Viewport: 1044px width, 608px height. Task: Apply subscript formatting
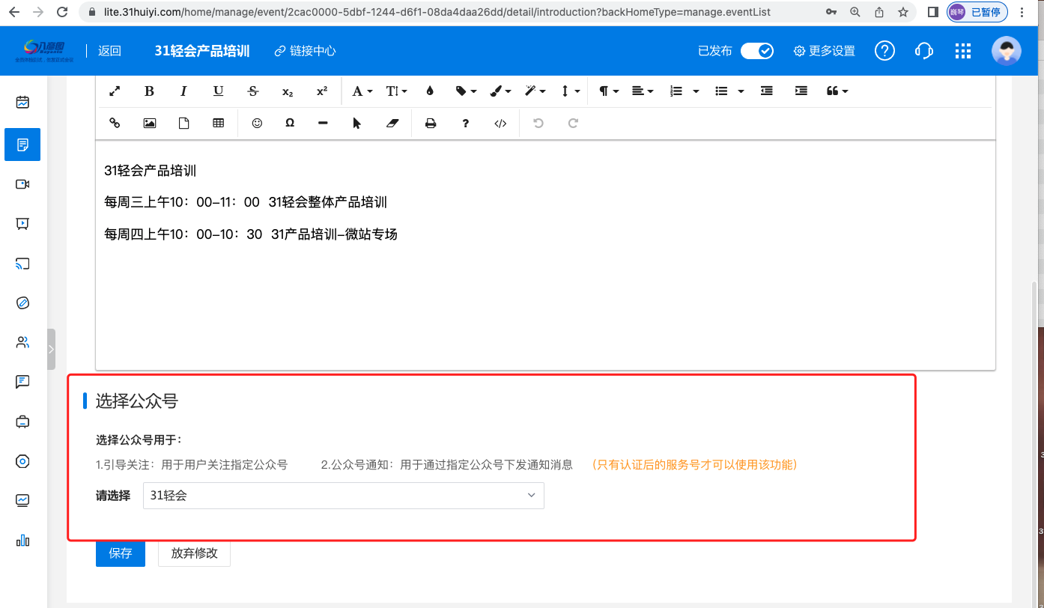click(288, 91)
